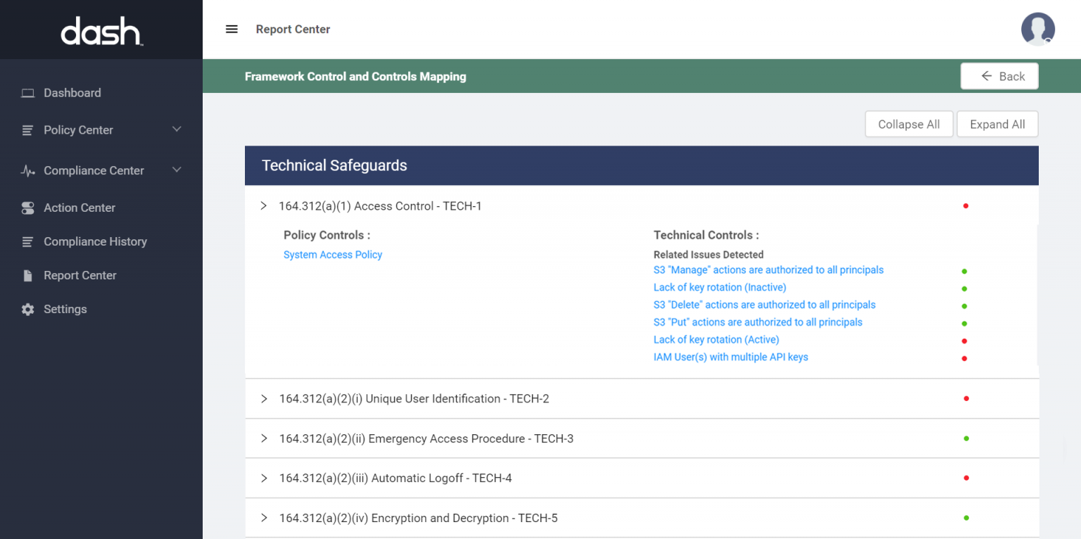Image resolution: width=1081 pixels, height=539 pixels.
Task: Collapse the Access Control TECH-1 row
Action: (x=264, y=206)
